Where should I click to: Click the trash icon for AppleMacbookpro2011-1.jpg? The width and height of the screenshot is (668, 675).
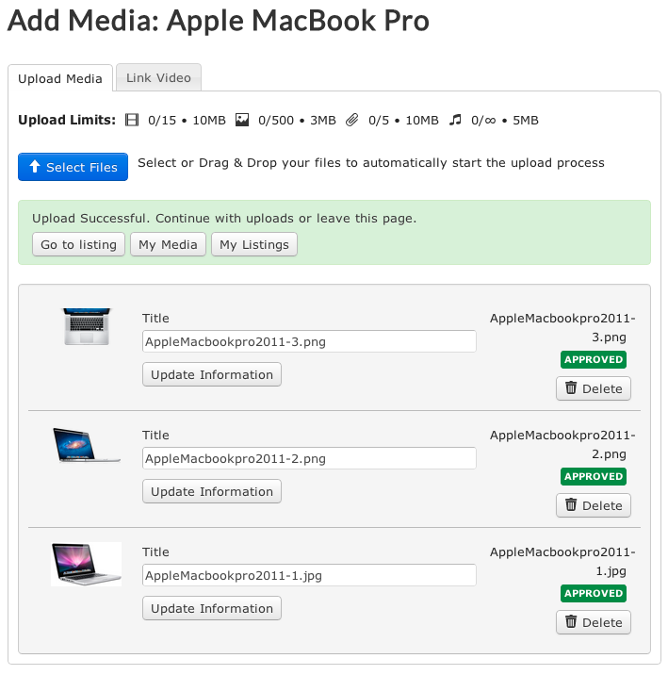coord(571,622)
